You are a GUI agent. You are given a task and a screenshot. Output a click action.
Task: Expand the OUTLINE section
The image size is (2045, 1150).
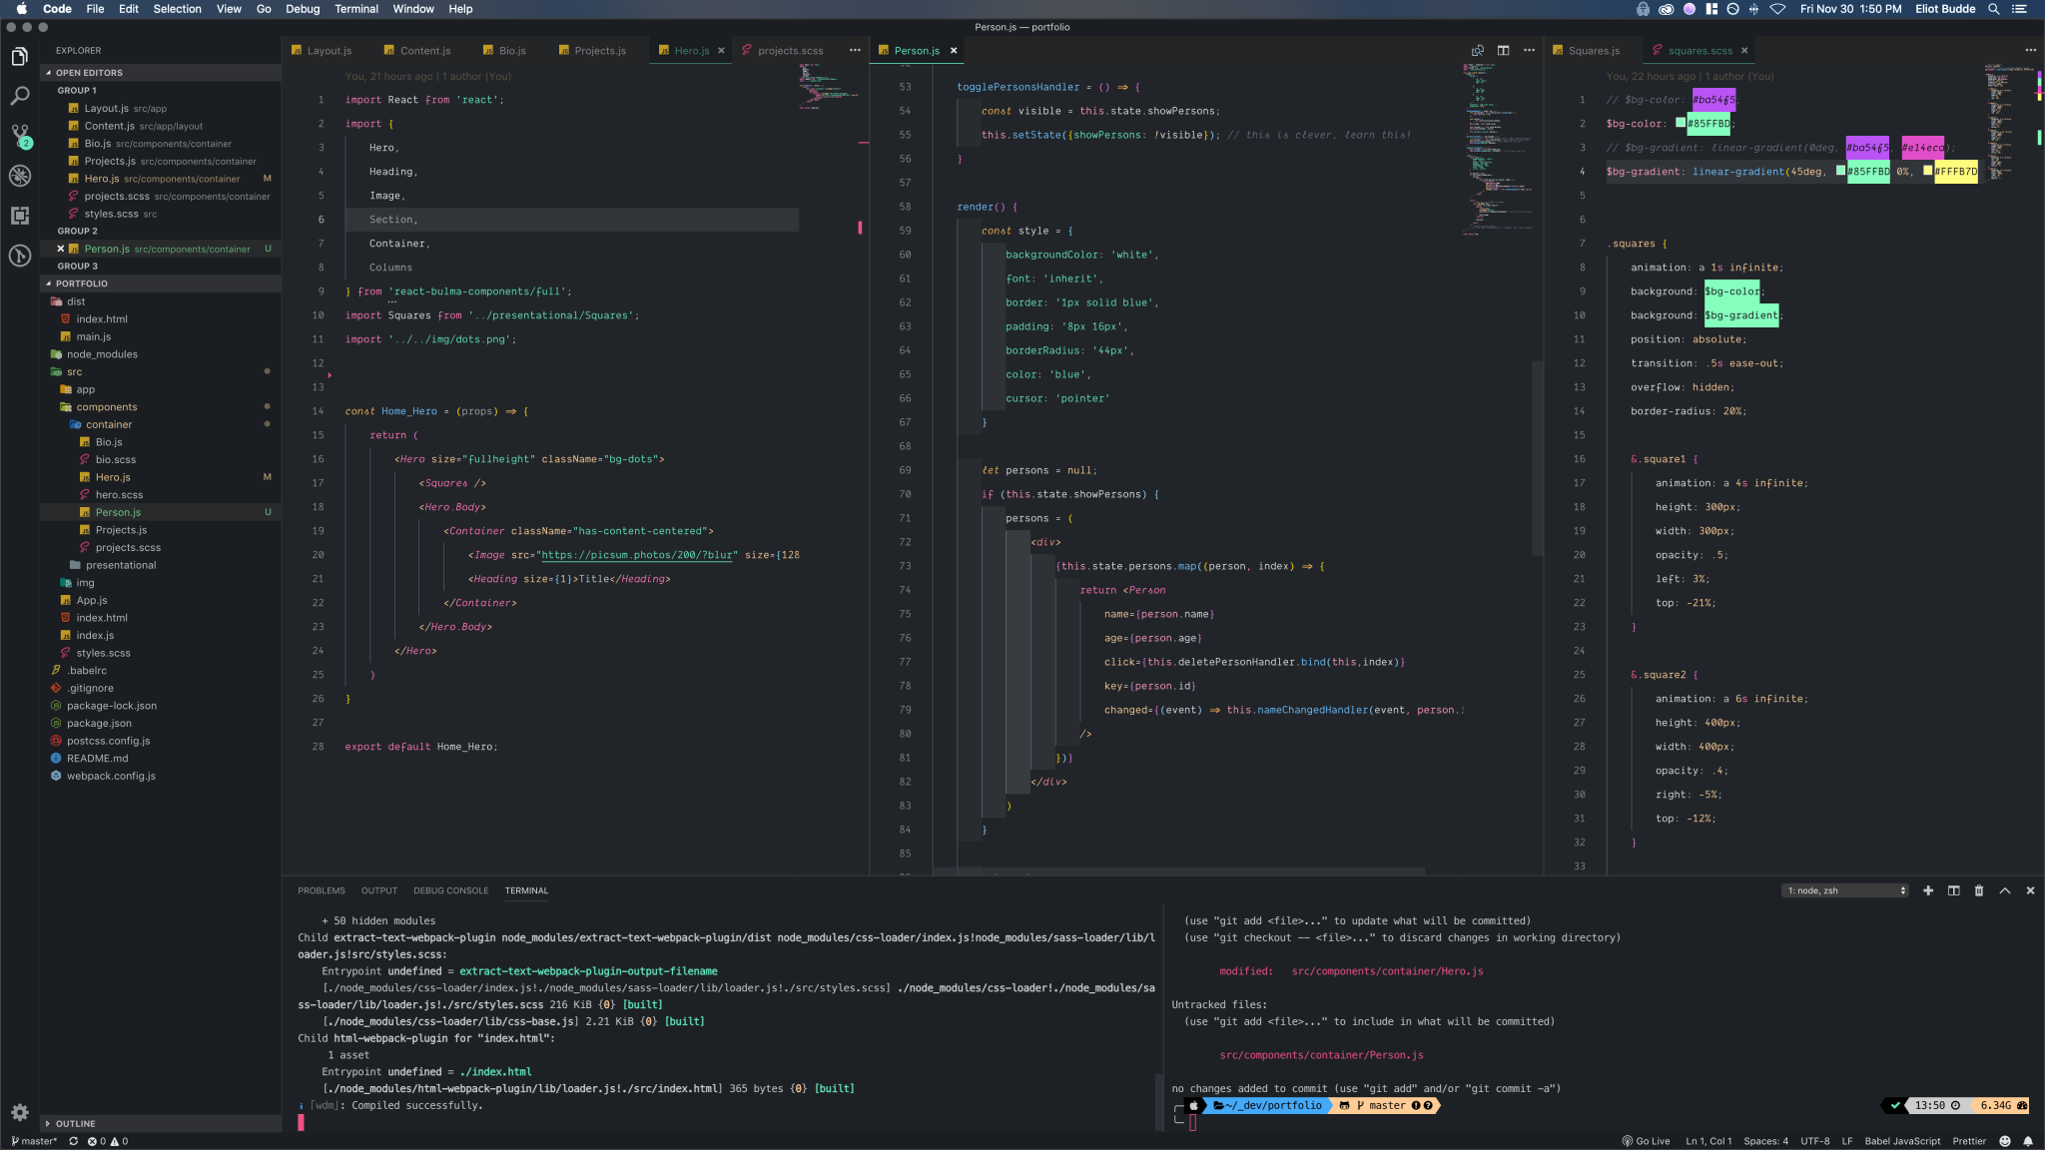coord(160,1124)
